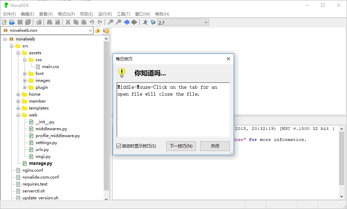Click the 下一技巧(N) button
The height and width of the screenshot is (209, 347).
(x=181, y=146)
